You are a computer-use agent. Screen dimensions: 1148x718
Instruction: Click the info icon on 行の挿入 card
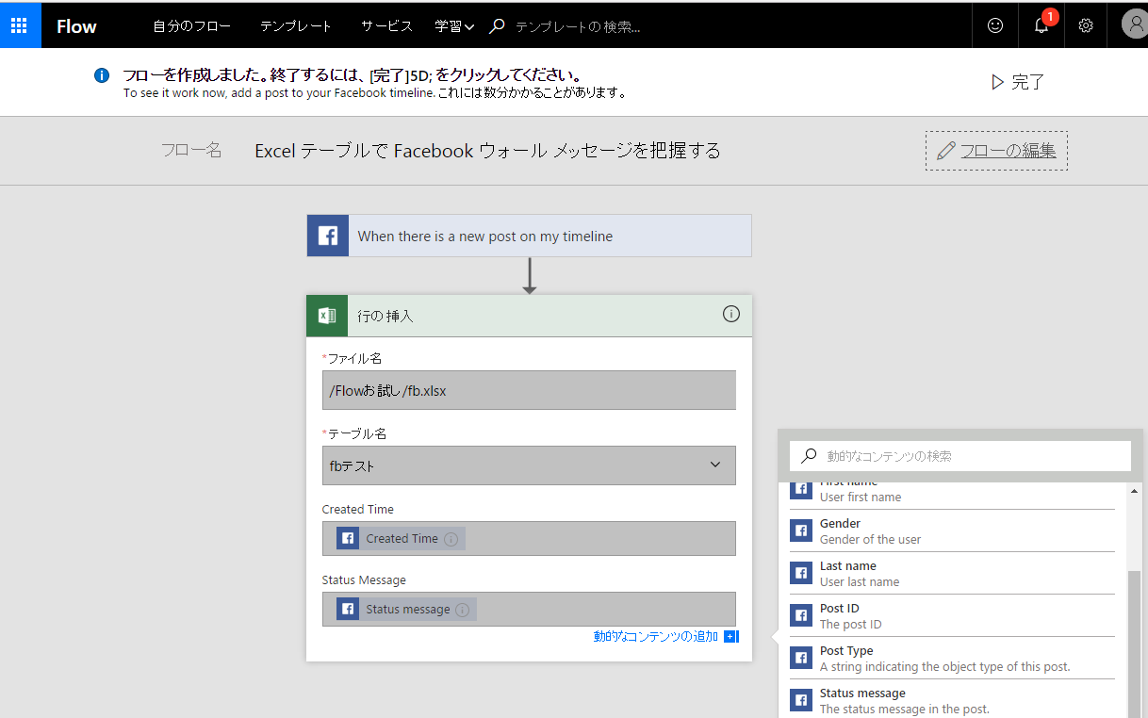[x=731, y=315]
